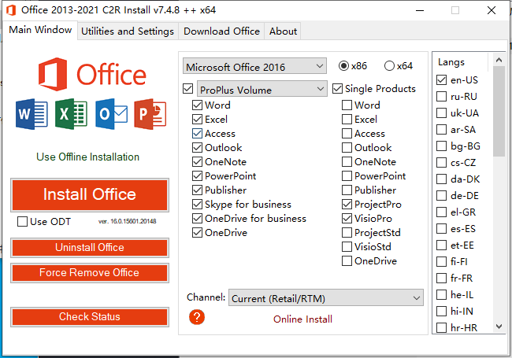
Task: Enable the Use ODT checkbox
Action: pos(23,222)
